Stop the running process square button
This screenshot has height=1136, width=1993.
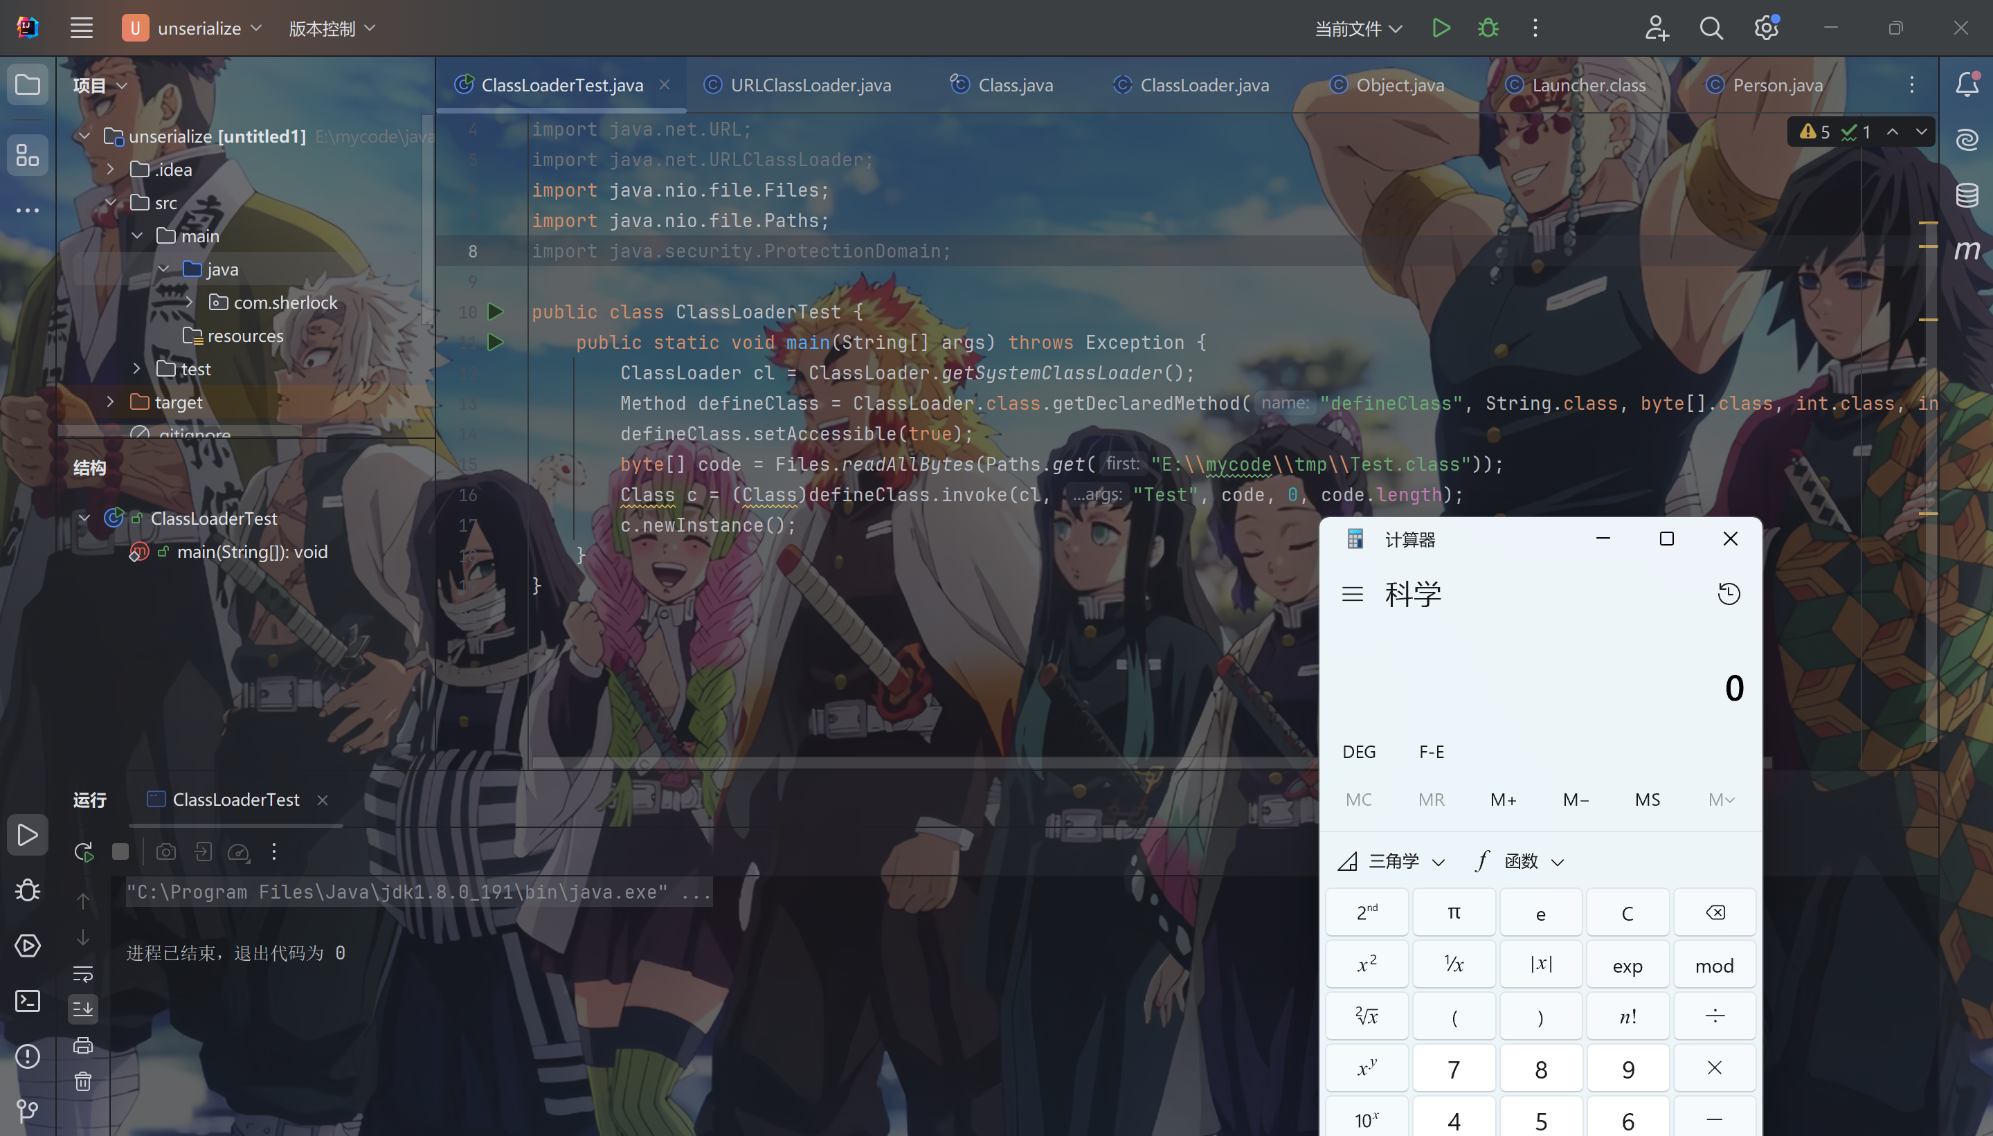click(x=120, y=851)
